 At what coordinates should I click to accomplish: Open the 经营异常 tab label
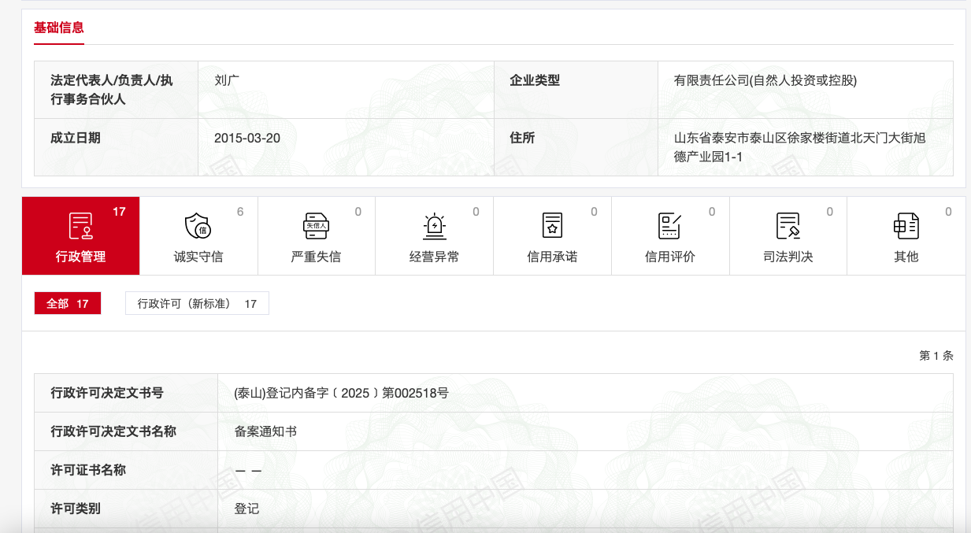[x=434, y=257]
